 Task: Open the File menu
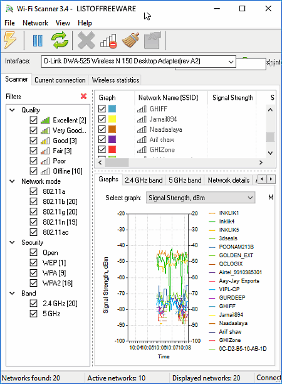click(9, 23)
